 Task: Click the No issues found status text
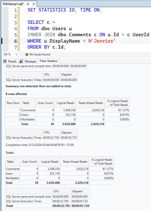click(40, 54)
